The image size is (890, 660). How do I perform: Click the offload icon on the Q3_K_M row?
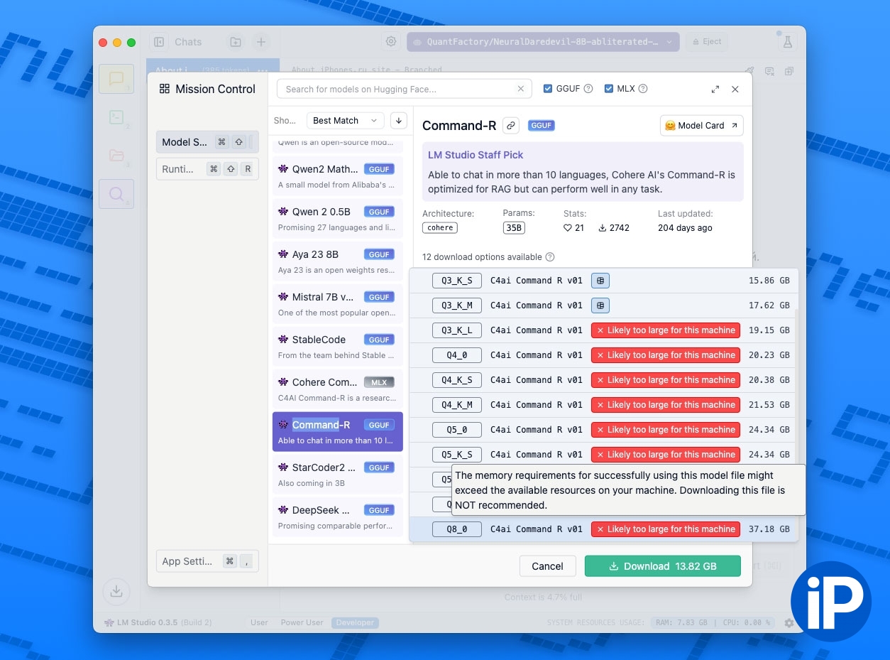[x=600, y=305]
